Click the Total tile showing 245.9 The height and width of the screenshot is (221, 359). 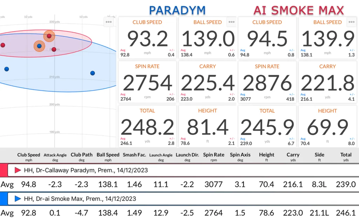click(267, 127)
